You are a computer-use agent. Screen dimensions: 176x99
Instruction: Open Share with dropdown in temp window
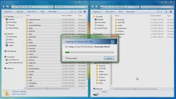[32, 12]
